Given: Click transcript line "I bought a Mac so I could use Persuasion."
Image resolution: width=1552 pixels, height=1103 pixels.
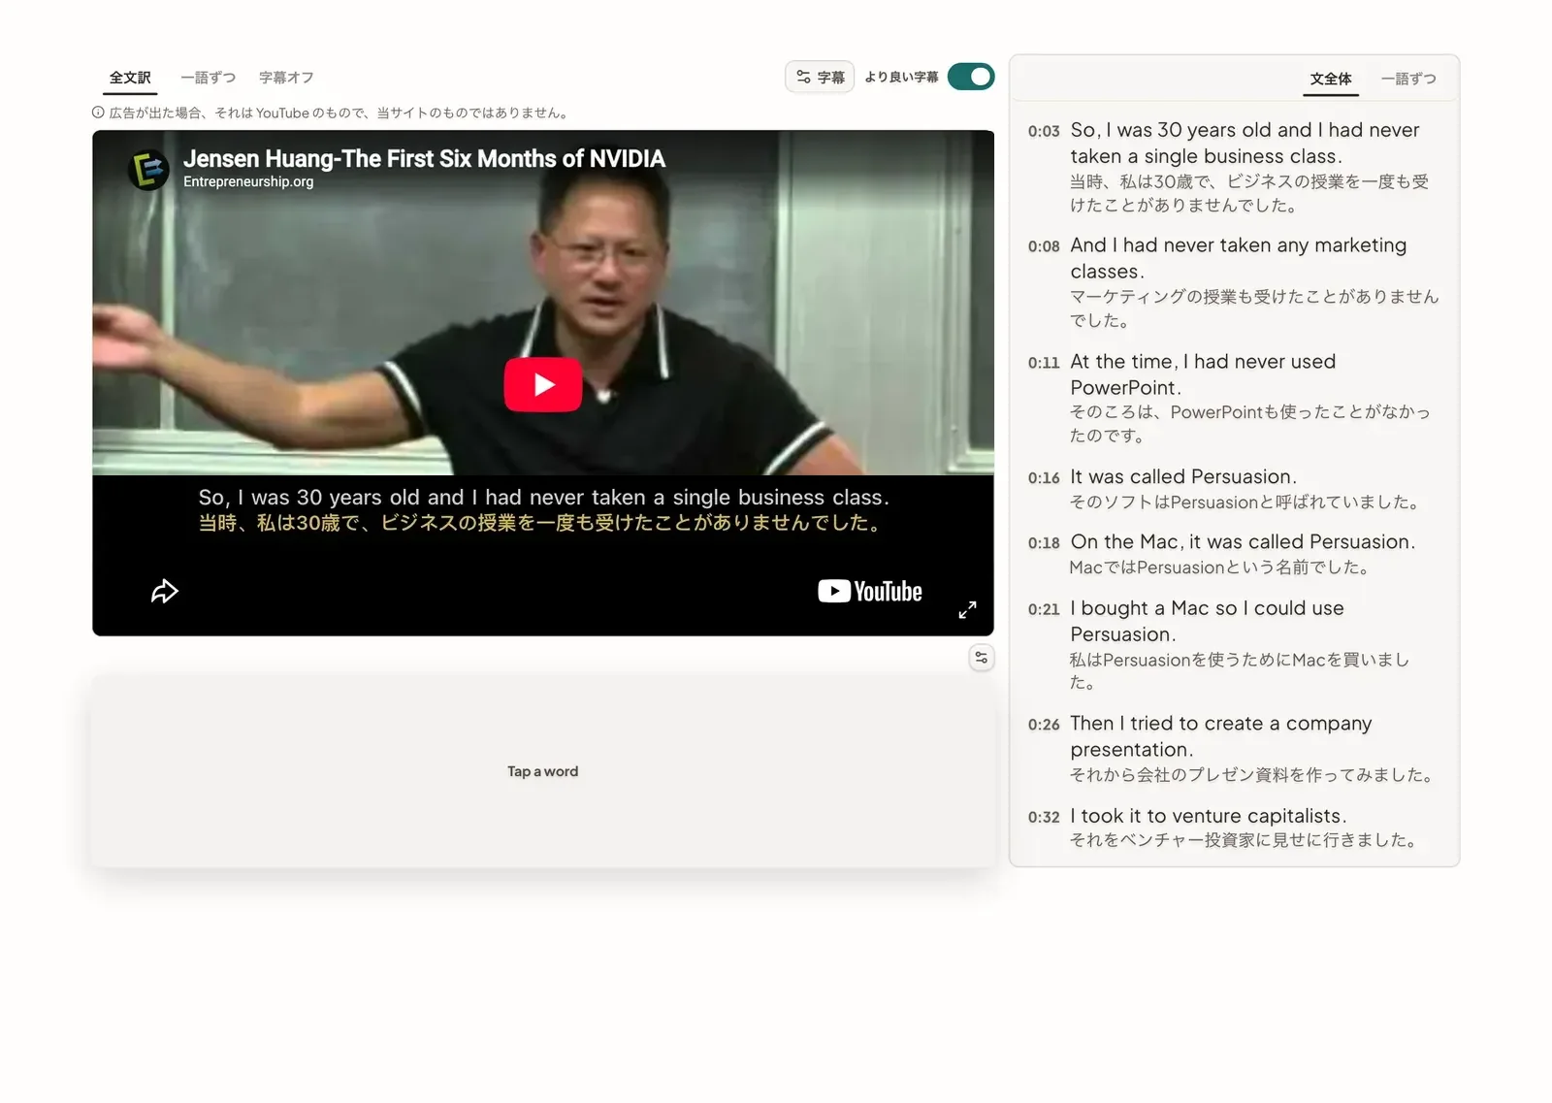Looking at the screenshot, I should pyautogui.click(x=1208, y=621).
